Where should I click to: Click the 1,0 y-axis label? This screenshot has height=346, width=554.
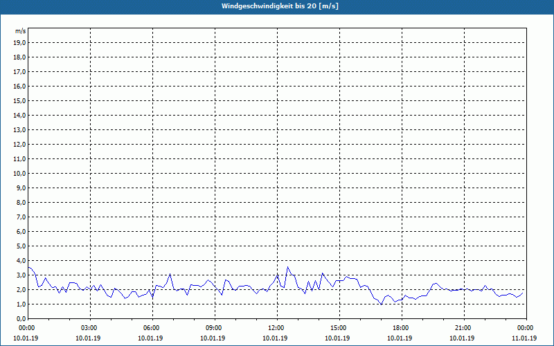point(21,304)
